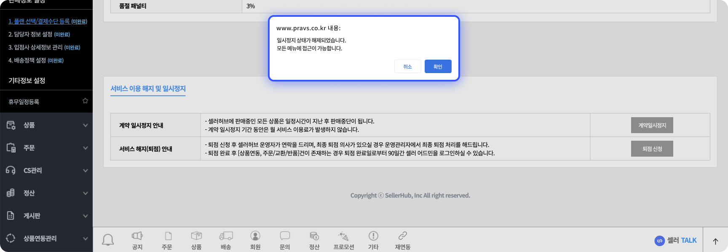Image resolution: width=728 pixels, height=252 pixels.
Task: Open the 정산 coins shortcut in bottom bar
Action: click(314, 240)
